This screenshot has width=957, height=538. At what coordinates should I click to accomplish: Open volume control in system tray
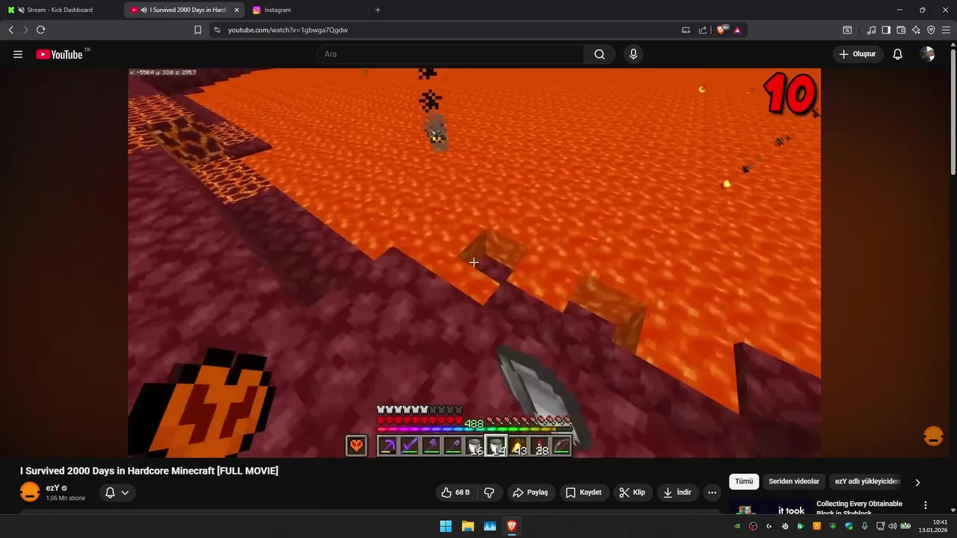point(892,526)
